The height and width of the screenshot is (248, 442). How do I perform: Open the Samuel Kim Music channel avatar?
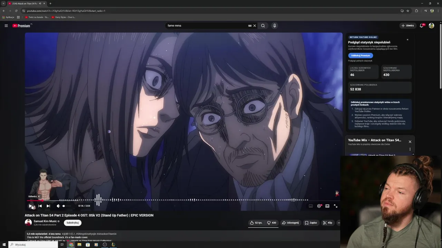(28, 223)
